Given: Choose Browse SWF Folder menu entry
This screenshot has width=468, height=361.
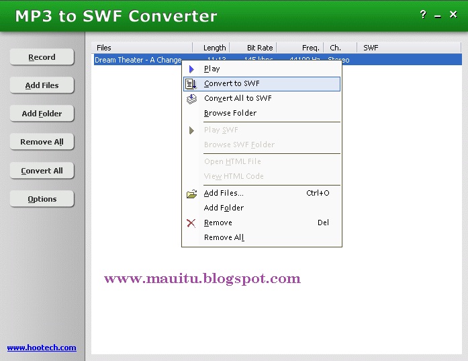Looking at the screenshot, I should point(261,145).
